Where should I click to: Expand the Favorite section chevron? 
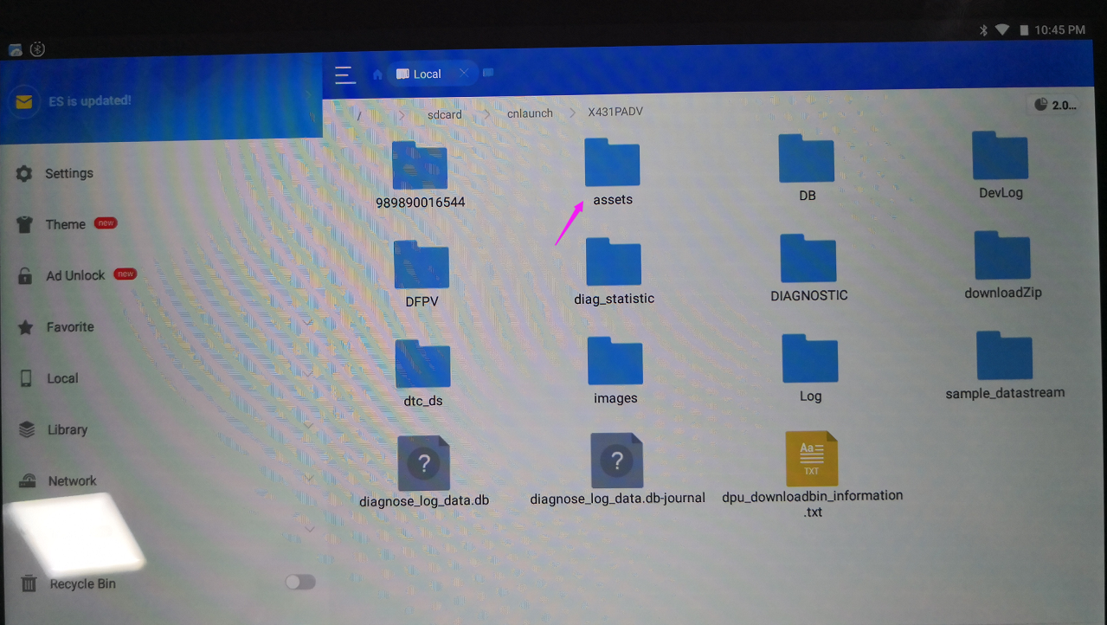308,323
